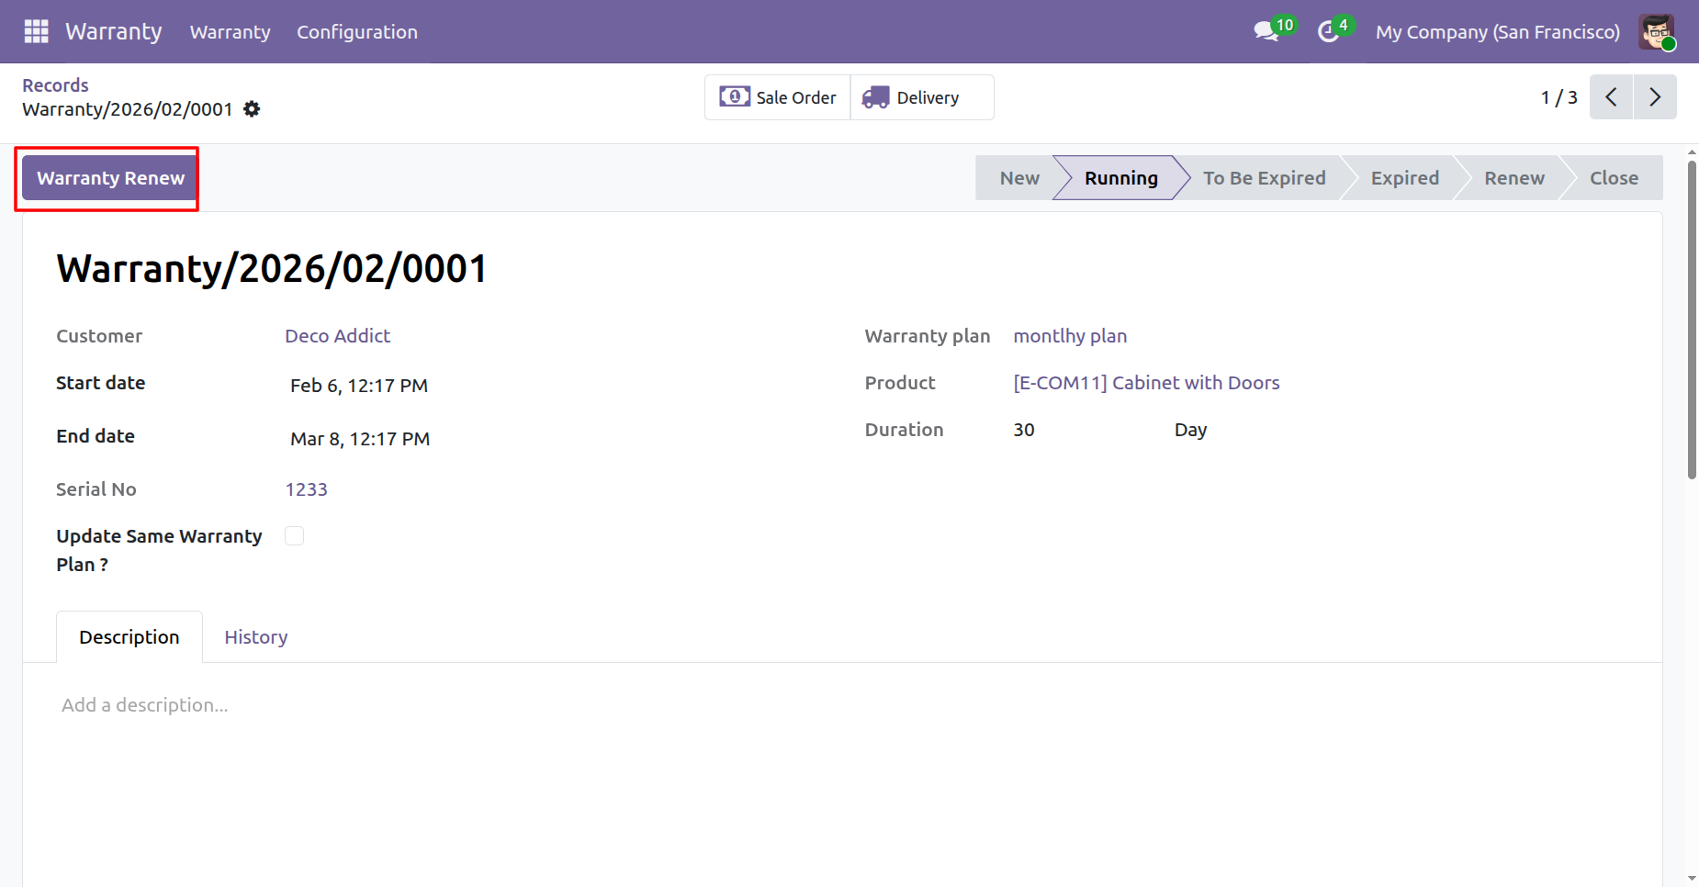This screenshot has width=1699, height=887.
Task: Set status to To Be Expired
Action: pos(1264,178)
